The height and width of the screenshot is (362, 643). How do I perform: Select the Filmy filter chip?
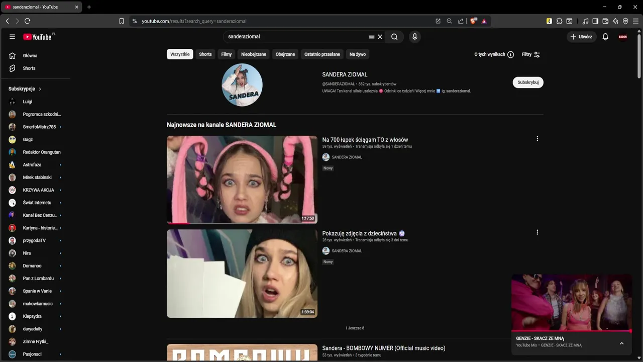[x=227, y=54]
